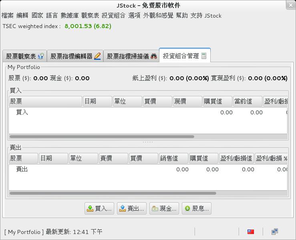Open the 選項 menu
The height and width of the screenshot is (240, 296).
point(134,16)
